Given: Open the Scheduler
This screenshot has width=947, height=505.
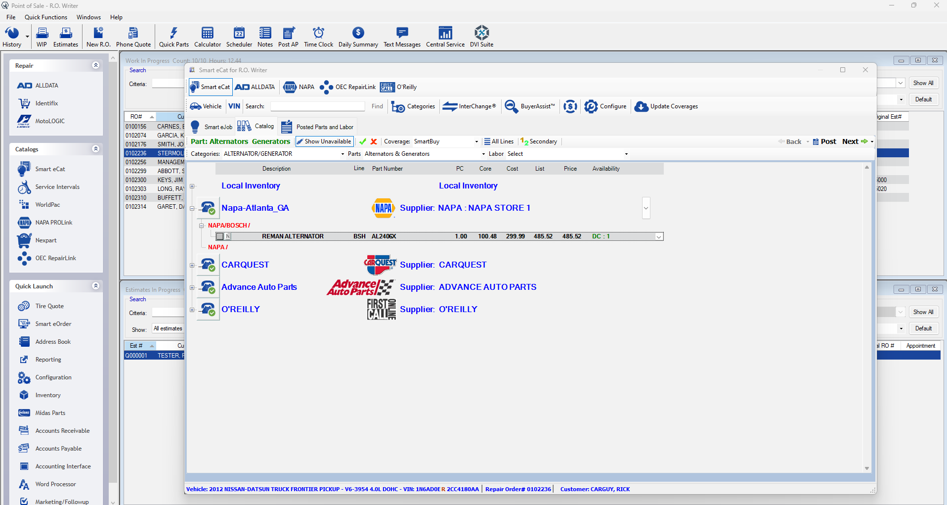Looking at the screenshot, I should tap(239, 36).
